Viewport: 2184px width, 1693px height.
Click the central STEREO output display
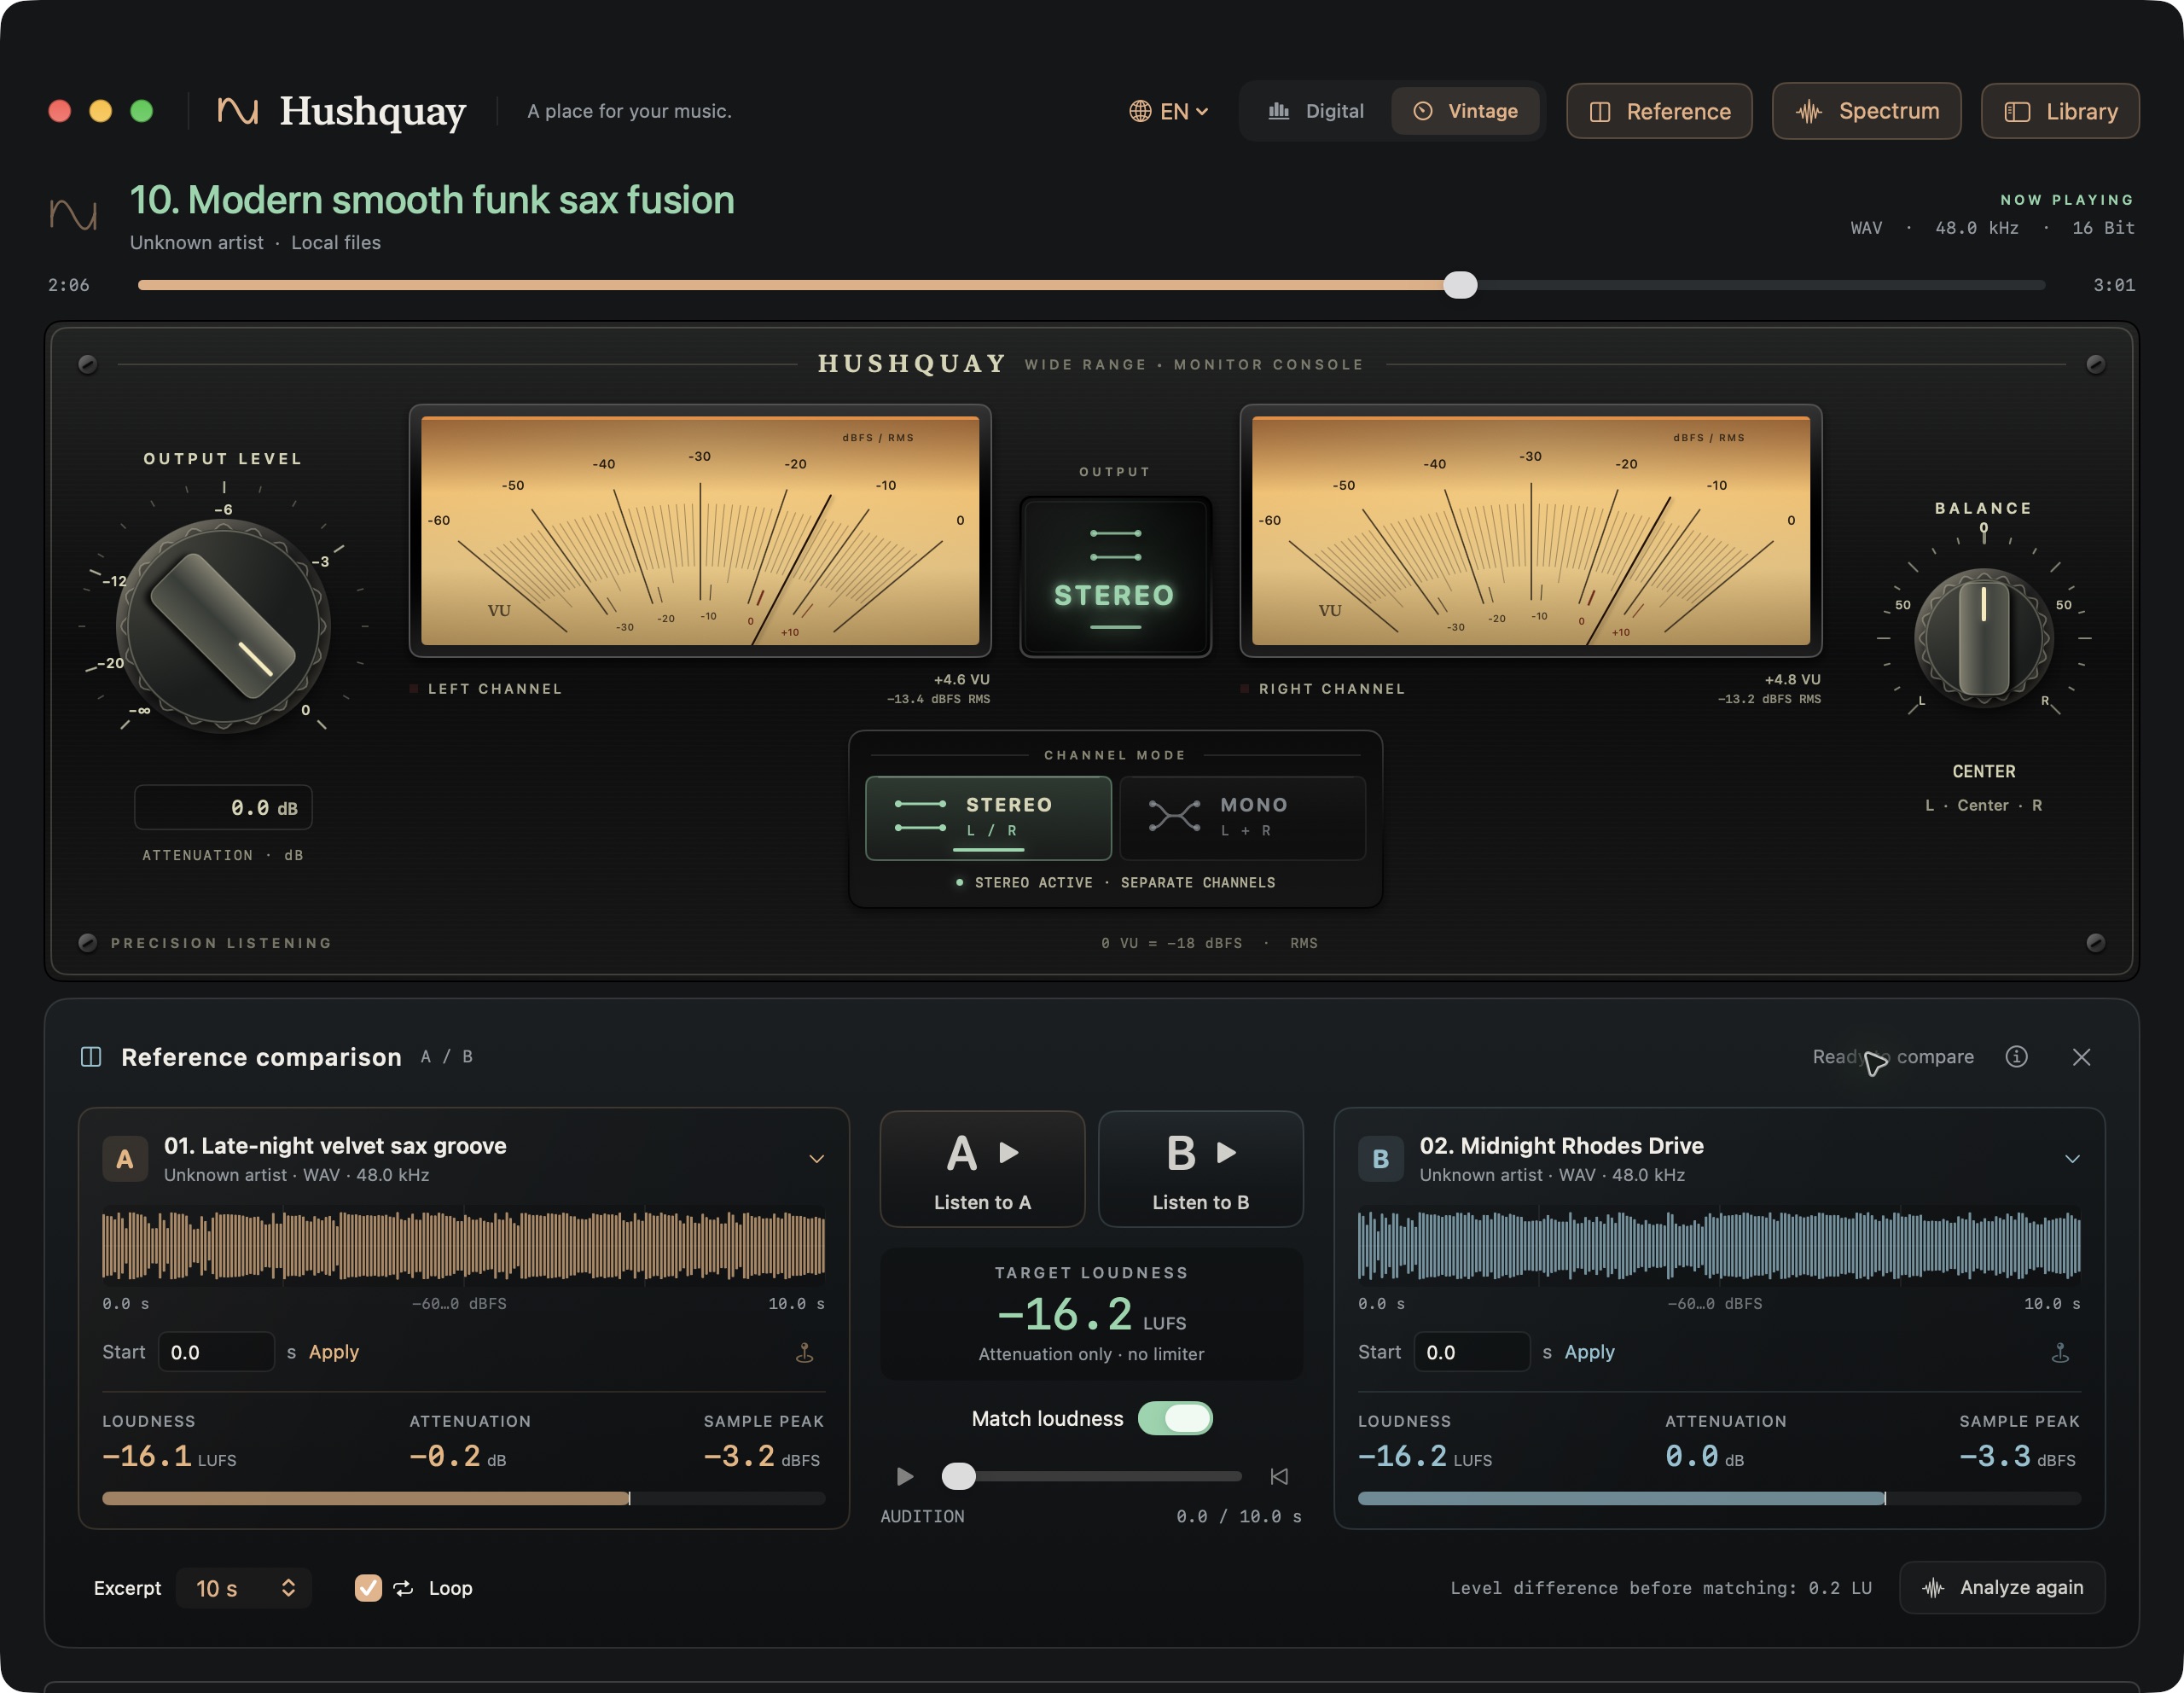click(x=1115, y=577)
